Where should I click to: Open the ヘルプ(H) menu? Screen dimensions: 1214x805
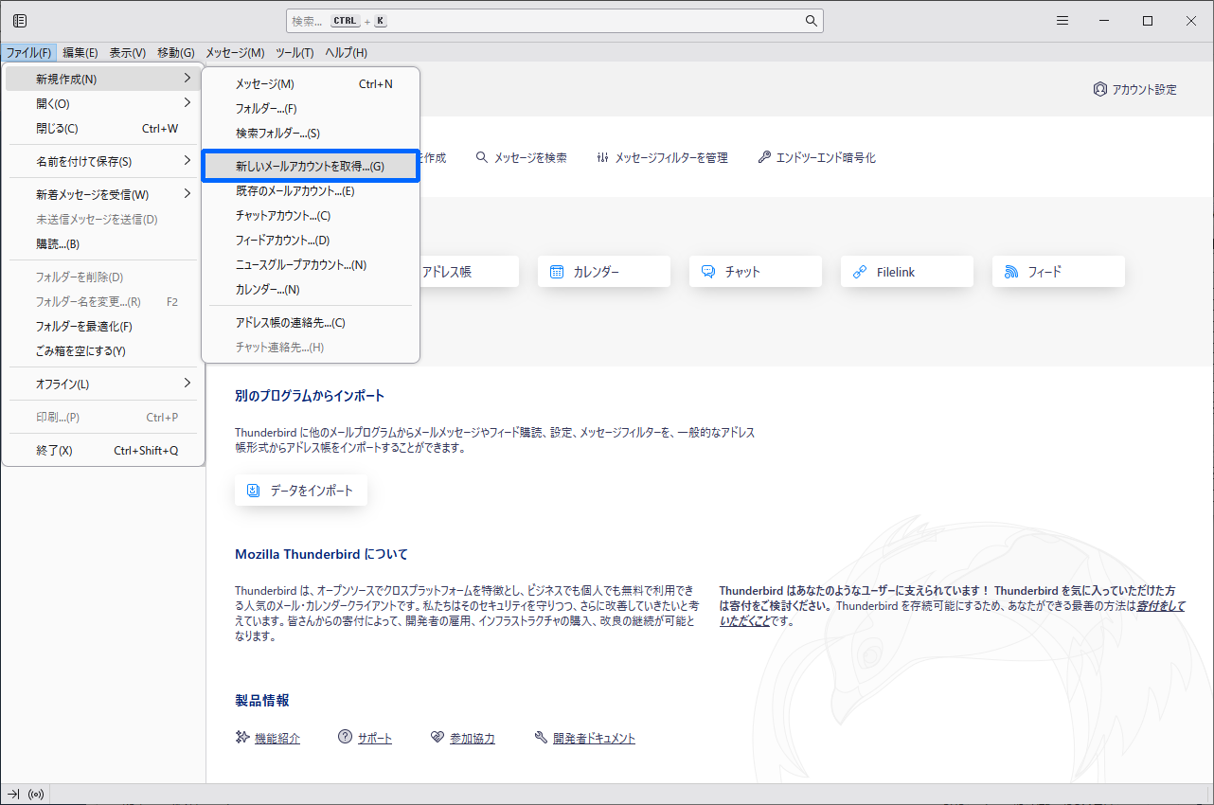(x=346, y=53)
